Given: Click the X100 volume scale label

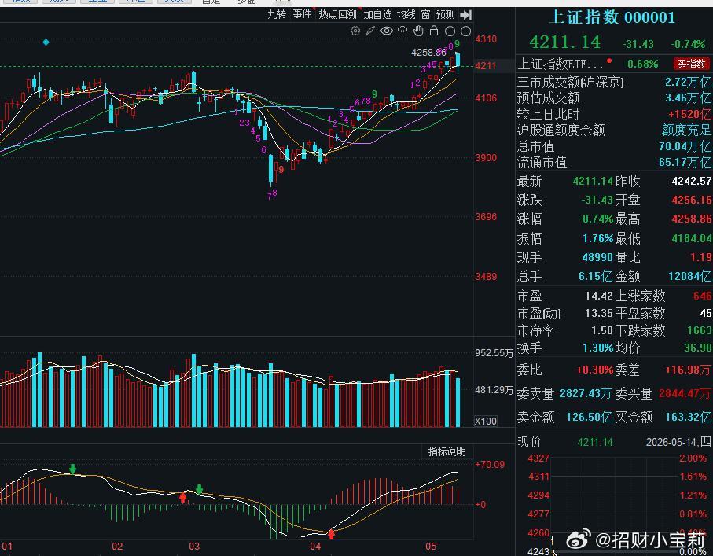Looking at the screenshot, I should tap(485, 422).
